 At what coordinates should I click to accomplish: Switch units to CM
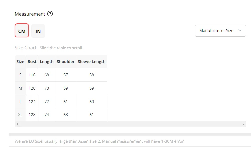click(22, 31)
